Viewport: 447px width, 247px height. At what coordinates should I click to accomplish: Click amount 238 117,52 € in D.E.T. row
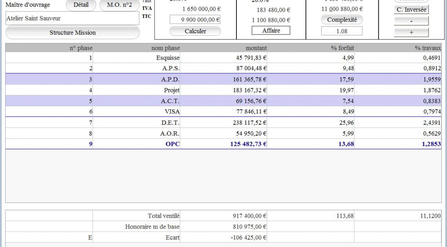[x=250, y=122]
